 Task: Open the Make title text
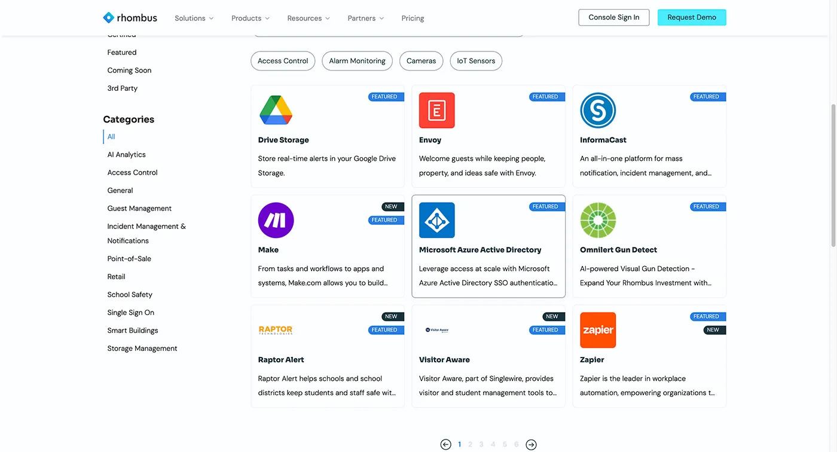[268, 250]
